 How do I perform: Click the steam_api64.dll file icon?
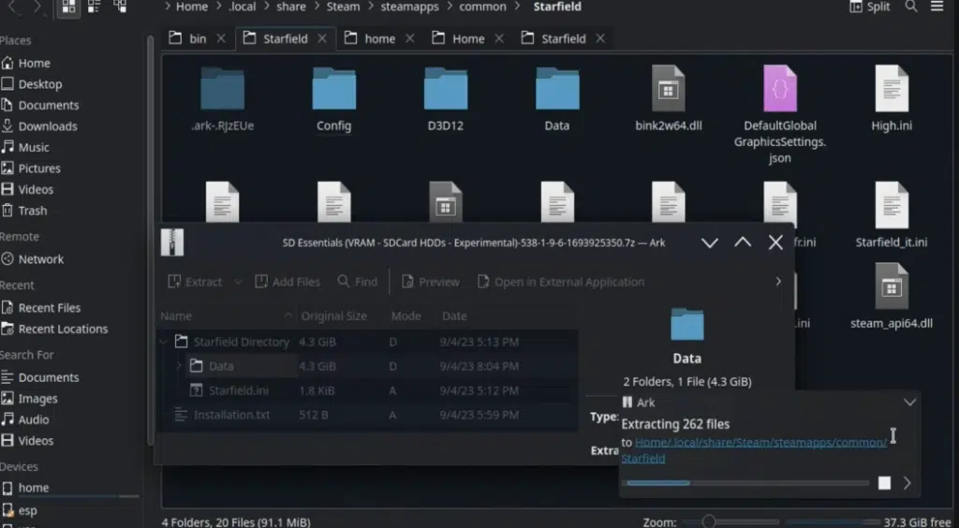coord(892,286)
